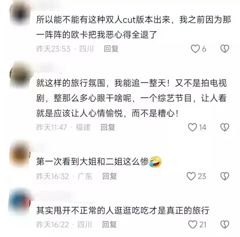Dislike the 四川 comment posted at 23:53

[225, 49]
